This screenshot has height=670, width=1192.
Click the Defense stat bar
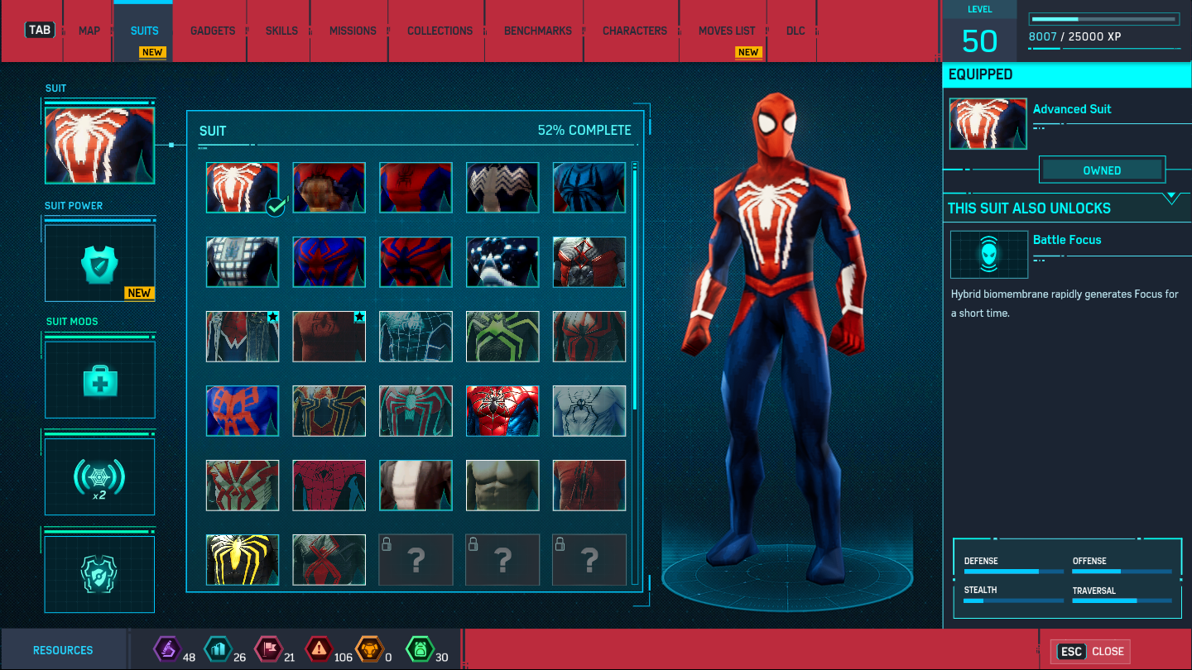click(1014, 572)
